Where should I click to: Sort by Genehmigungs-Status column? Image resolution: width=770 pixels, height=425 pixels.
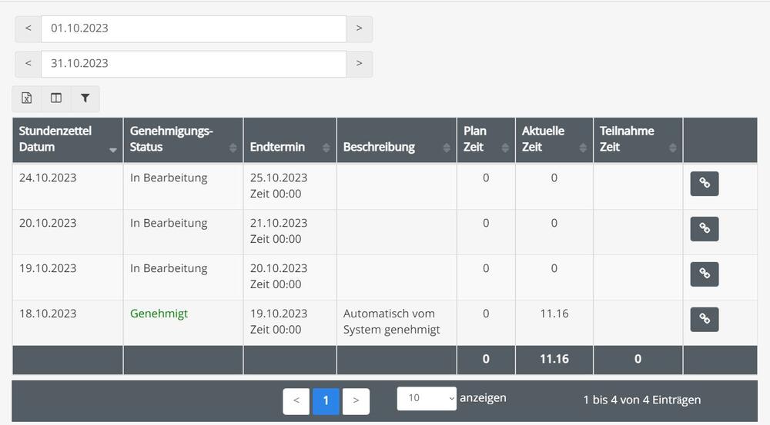183,140
